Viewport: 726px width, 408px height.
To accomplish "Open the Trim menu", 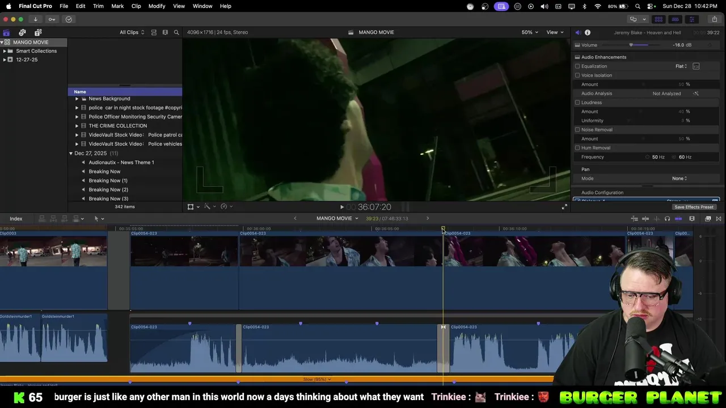I will 98,6.
